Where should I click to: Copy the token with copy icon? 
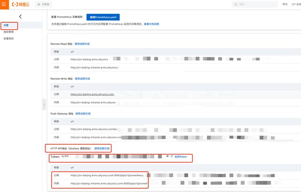coord(172,156)
